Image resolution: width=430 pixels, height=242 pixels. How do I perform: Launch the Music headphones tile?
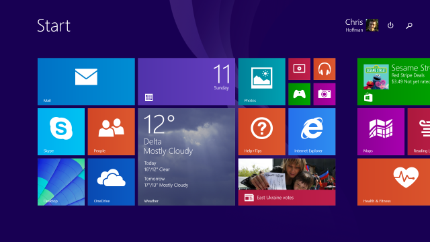(x=325, y=69)
